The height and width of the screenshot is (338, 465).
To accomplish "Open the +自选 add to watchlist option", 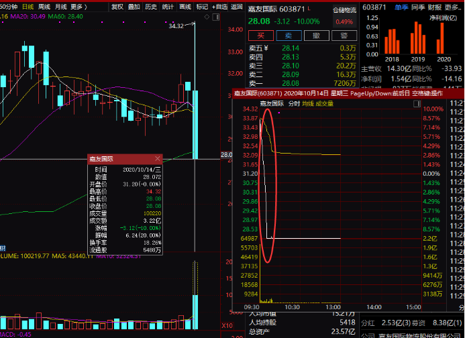I will coord(219,6).
